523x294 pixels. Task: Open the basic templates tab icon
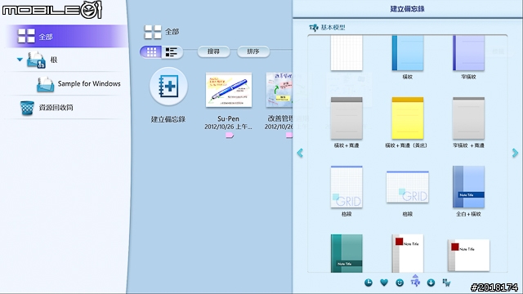[415, 282]
